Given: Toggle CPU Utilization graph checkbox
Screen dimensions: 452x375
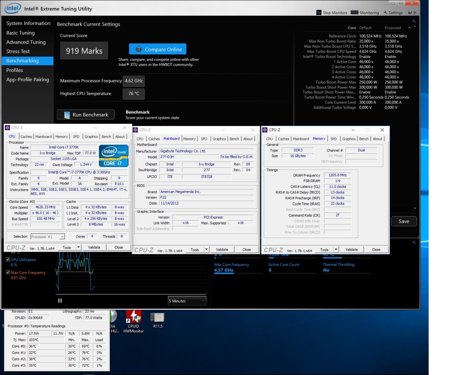Looking at the screenshot, I should [8, 259].
